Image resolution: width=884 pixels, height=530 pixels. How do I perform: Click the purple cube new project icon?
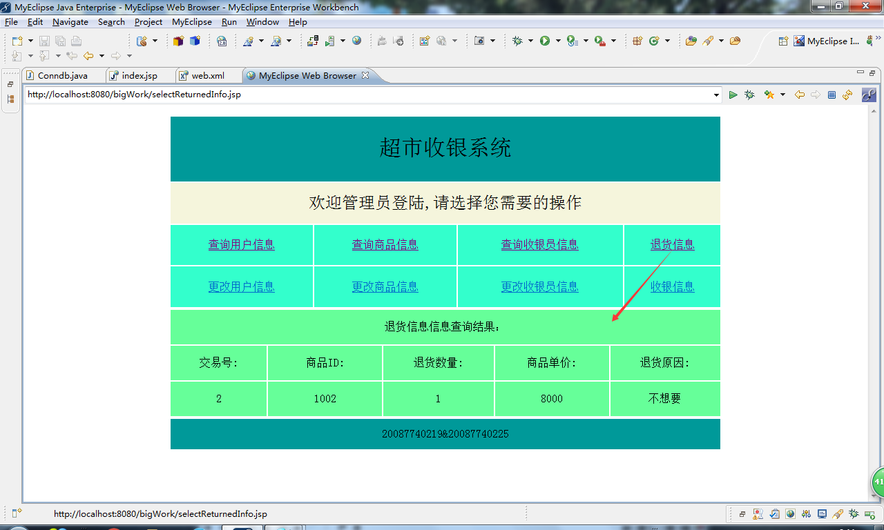(x=178, y=41)
